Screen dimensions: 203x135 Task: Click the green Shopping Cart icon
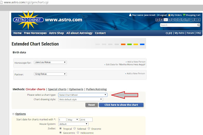184,15
